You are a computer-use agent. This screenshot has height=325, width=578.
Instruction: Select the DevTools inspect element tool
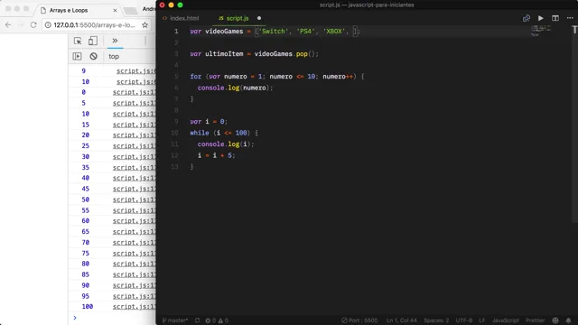pyautogui.click(x=78, y=41)
